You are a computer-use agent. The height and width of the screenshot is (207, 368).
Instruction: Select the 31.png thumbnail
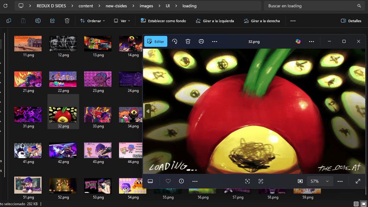(28, 115)
